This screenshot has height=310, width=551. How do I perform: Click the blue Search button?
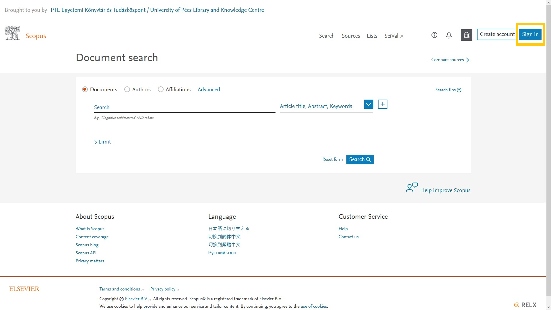(x=360, y=159)
